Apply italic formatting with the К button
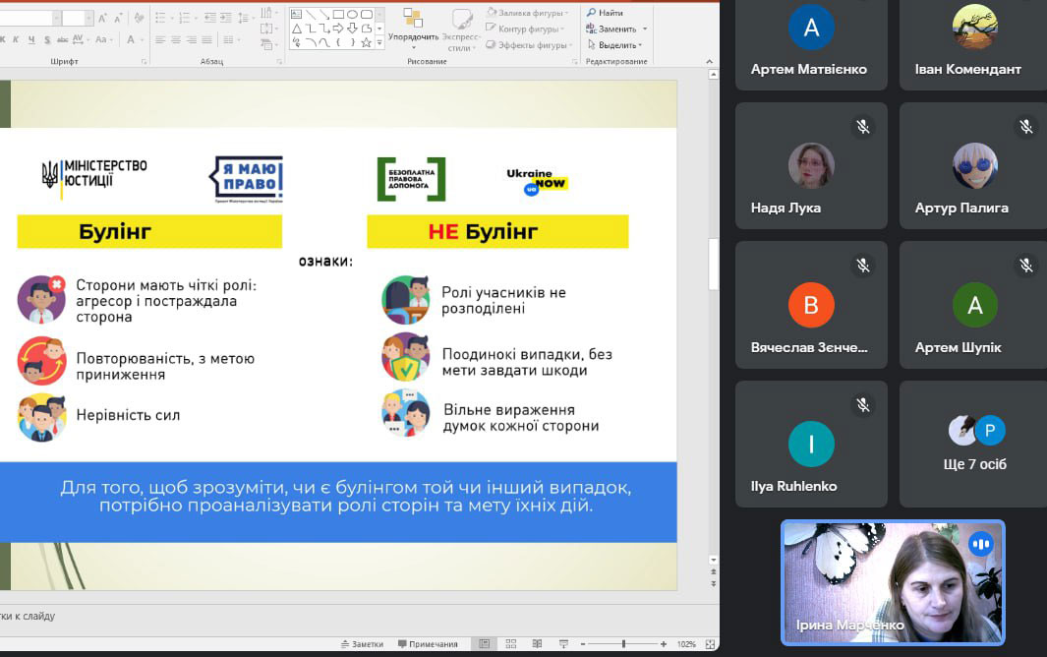The image size is (1047, 657). [16, 39]
